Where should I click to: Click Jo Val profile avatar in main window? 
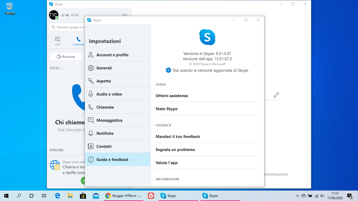pos(54,15)
